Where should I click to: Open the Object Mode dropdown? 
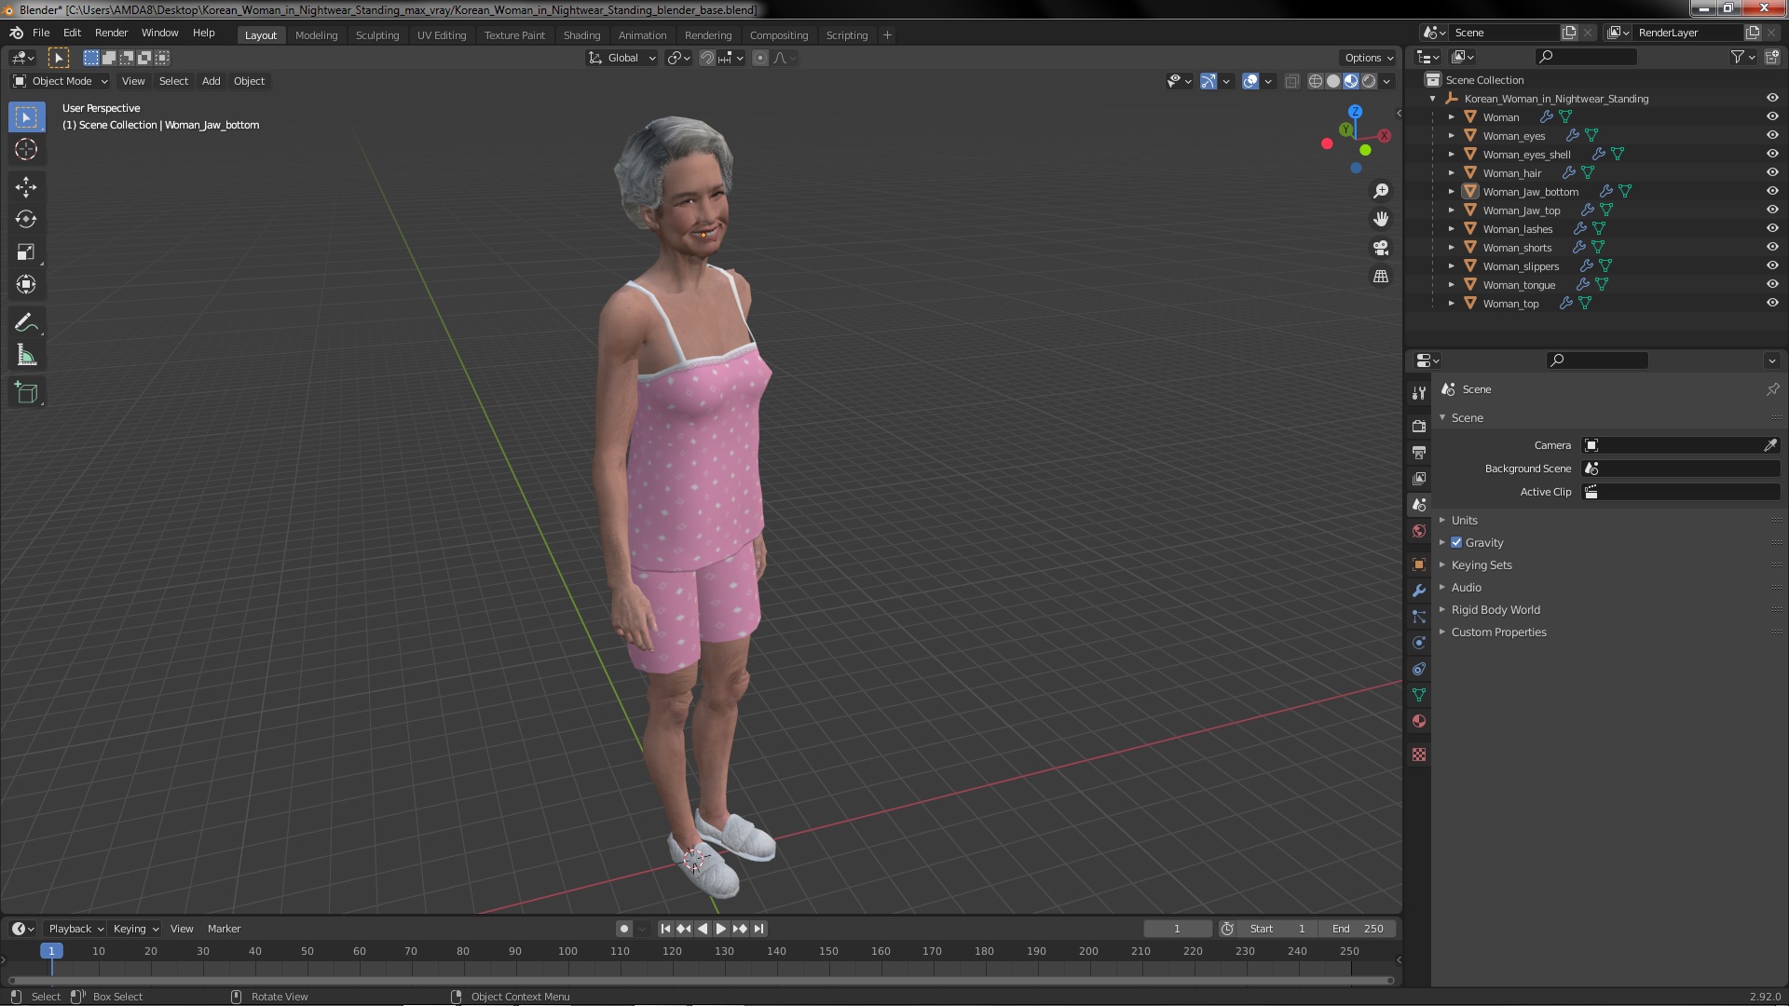tap(61, 81)
